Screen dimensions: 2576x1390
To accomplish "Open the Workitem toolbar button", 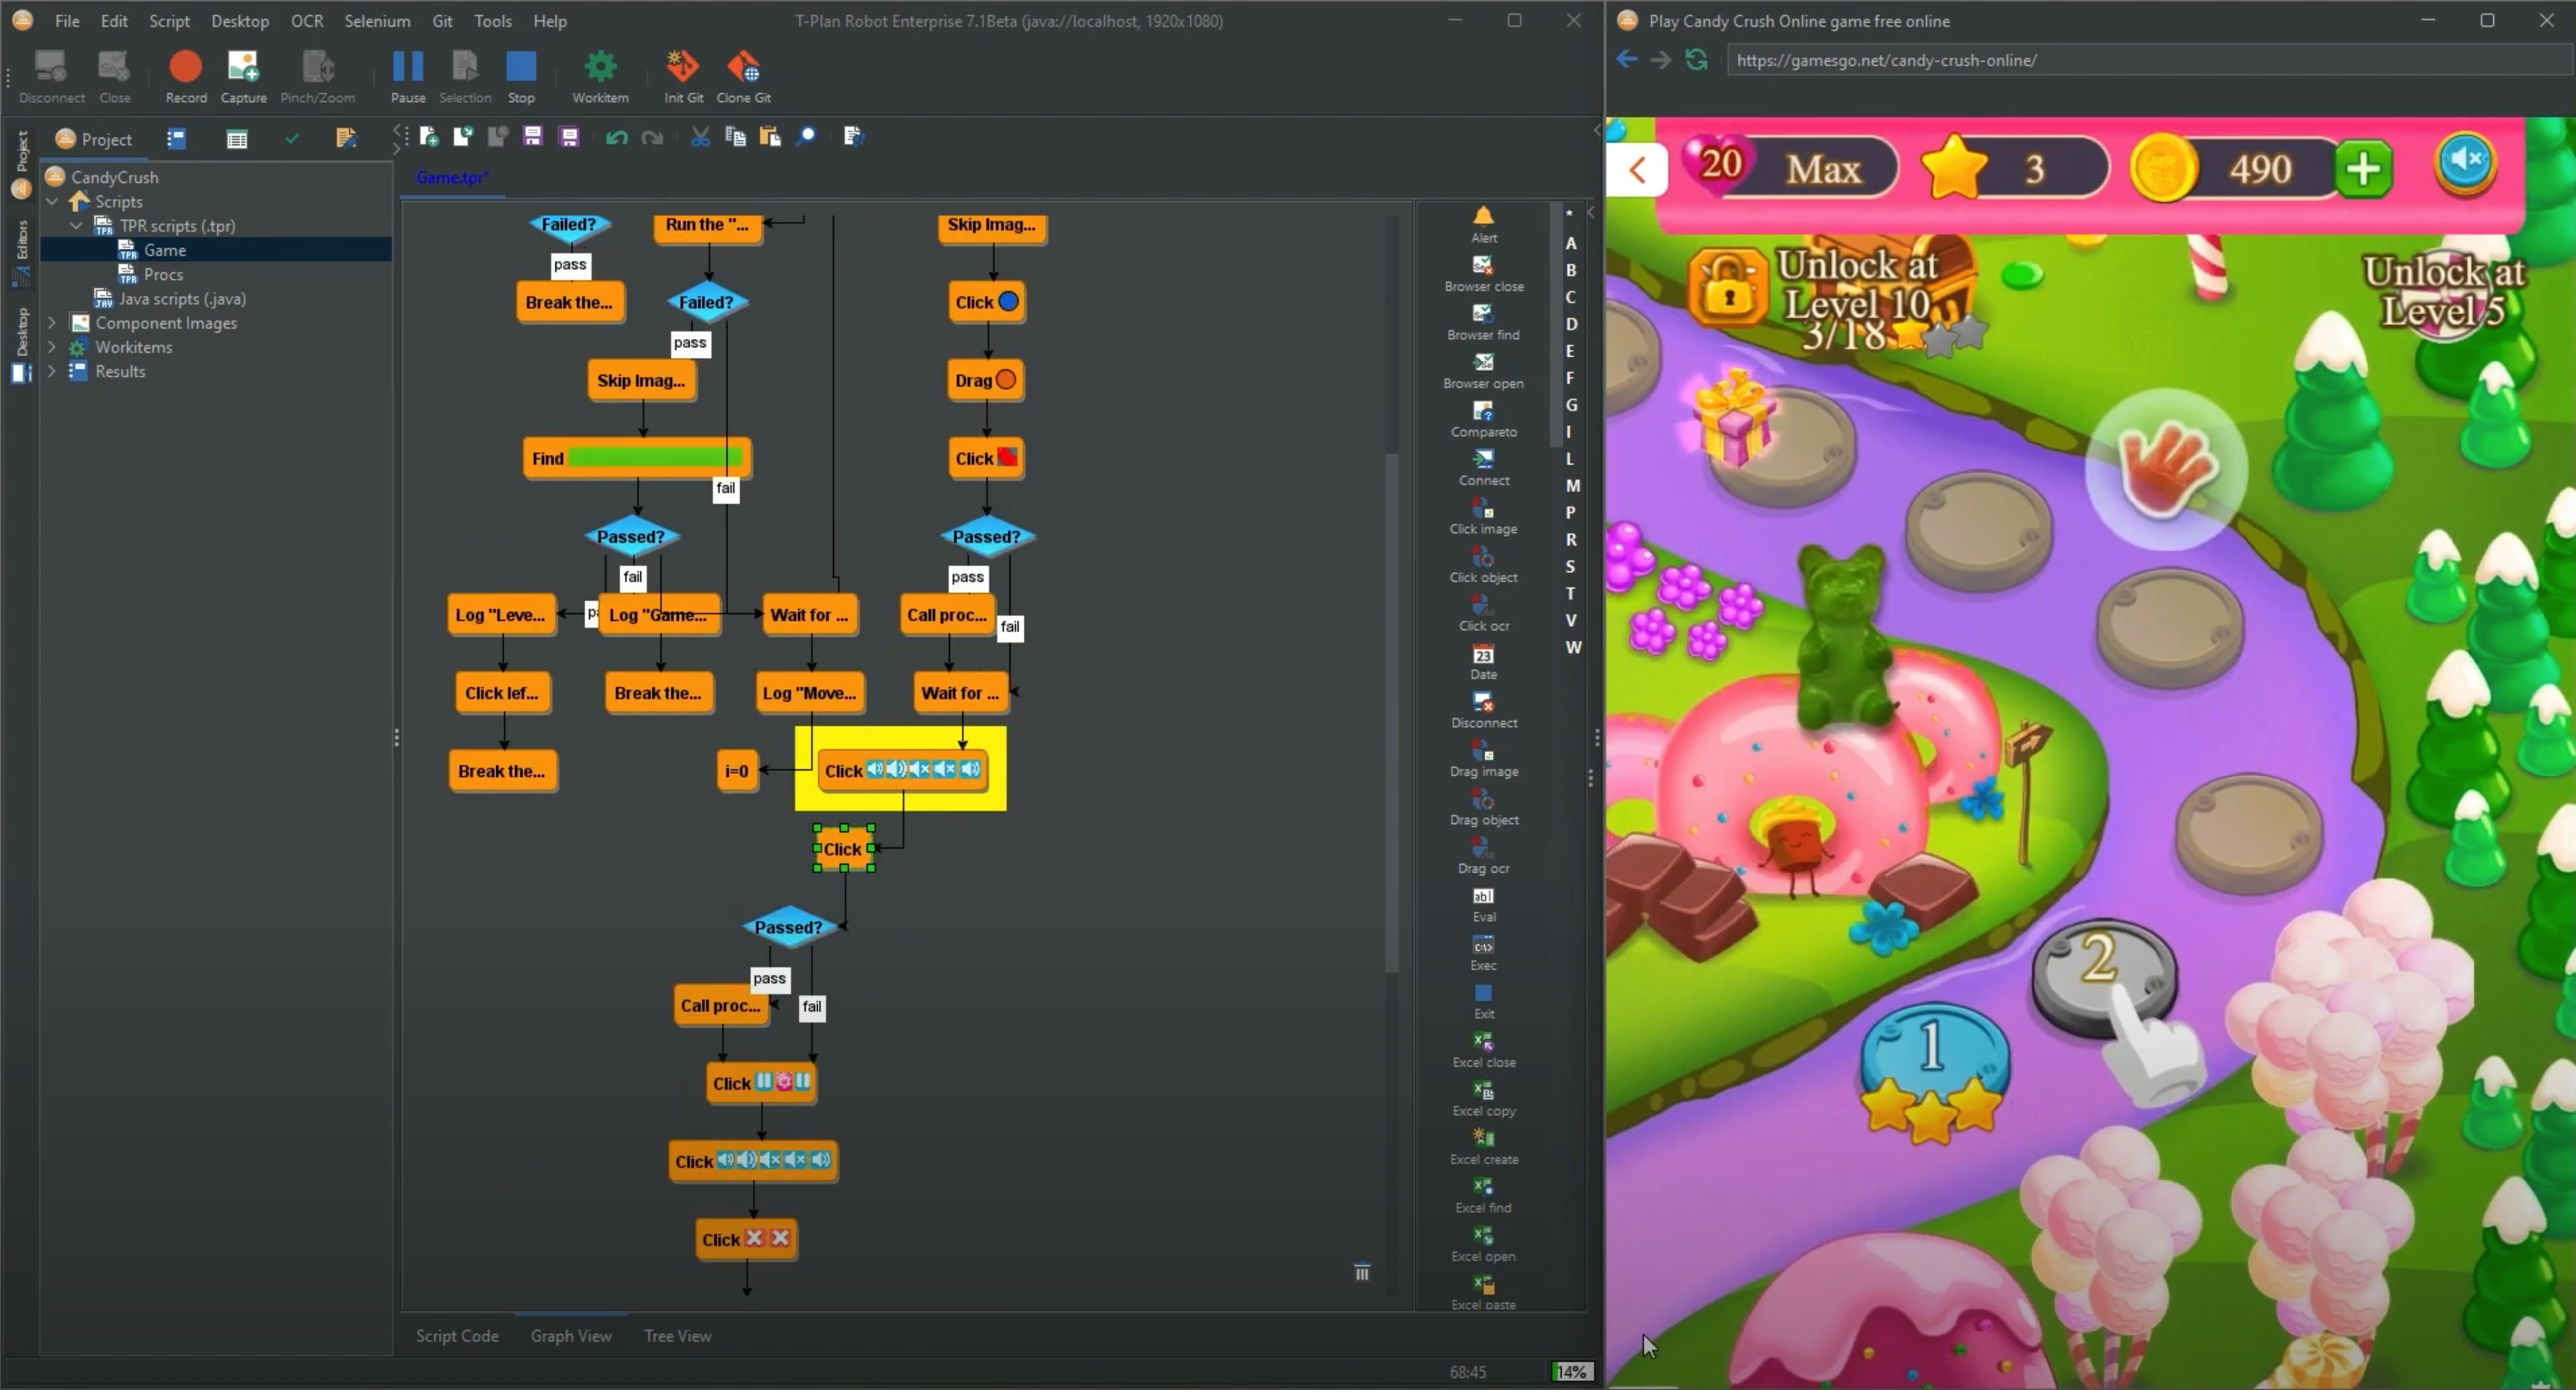I will pos(600,77).
